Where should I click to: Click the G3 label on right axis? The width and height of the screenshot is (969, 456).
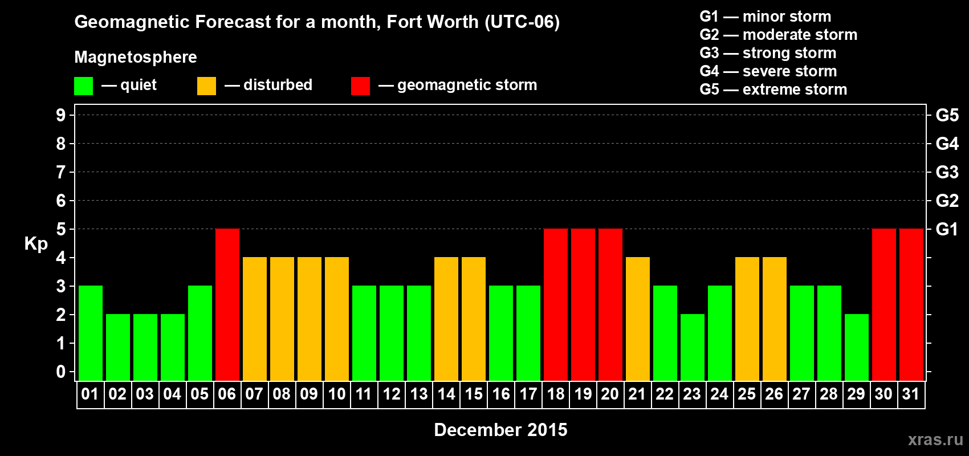(x=947, y=172)
